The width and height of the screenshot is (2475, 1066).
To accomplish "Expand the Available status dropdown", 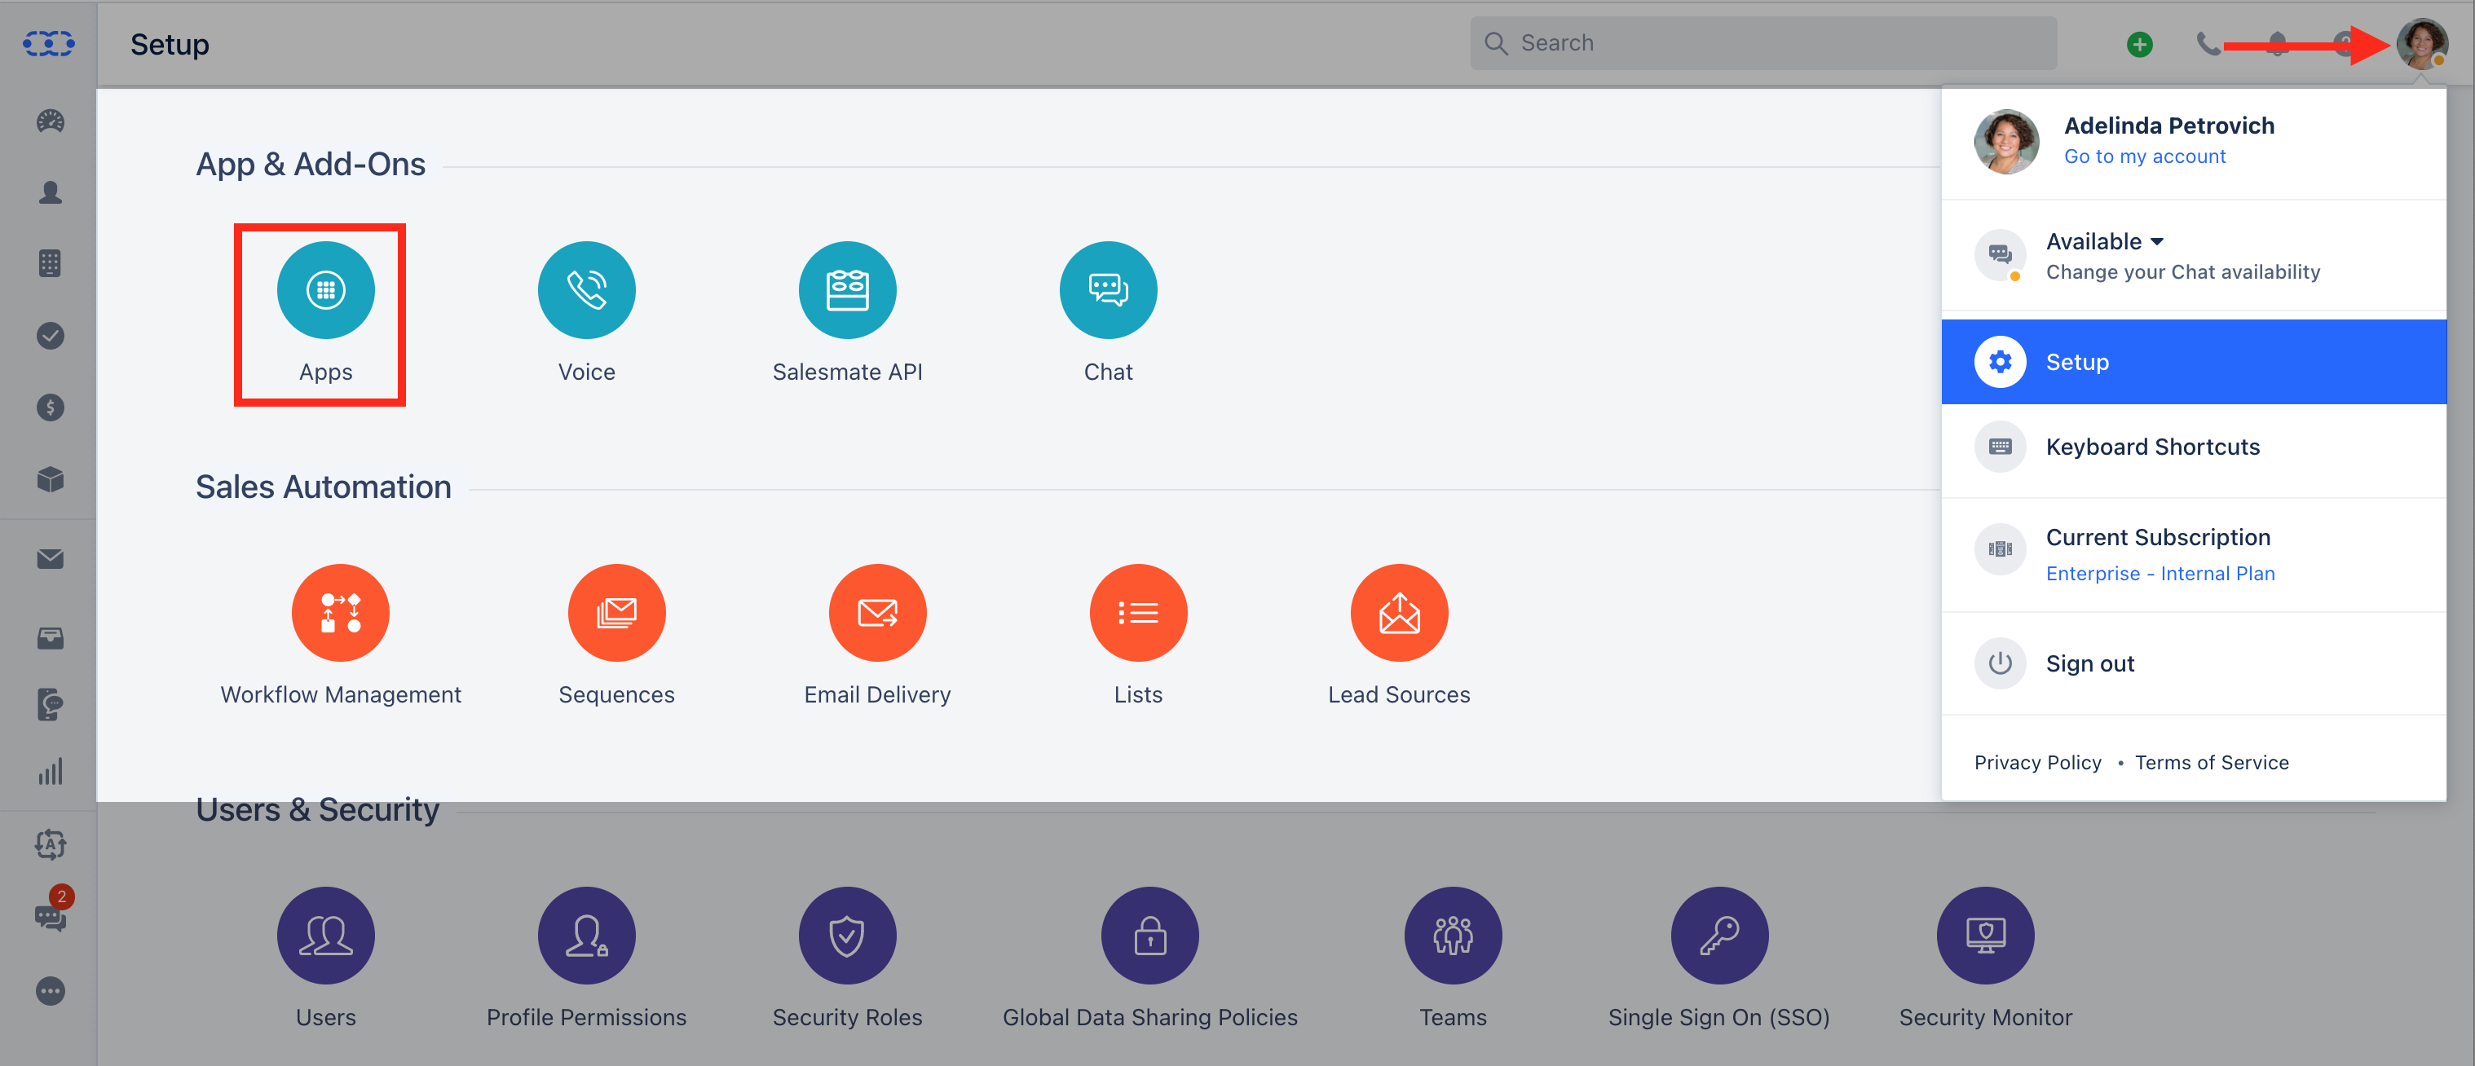I will click(2104, 241).
